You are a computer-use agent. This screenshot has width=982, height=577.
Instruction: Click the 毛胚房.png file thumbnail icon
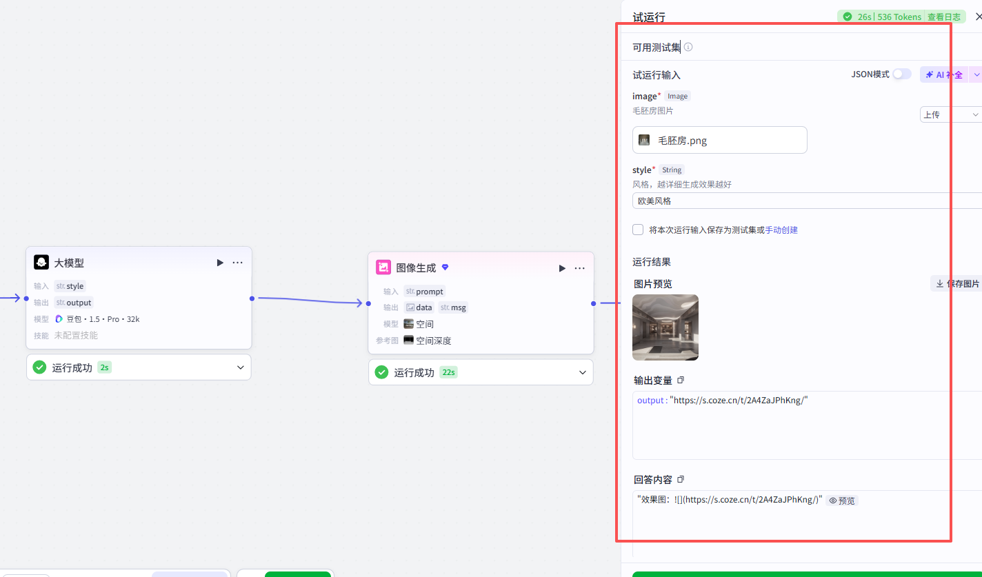pyautogui.click(x=644, y=140)
